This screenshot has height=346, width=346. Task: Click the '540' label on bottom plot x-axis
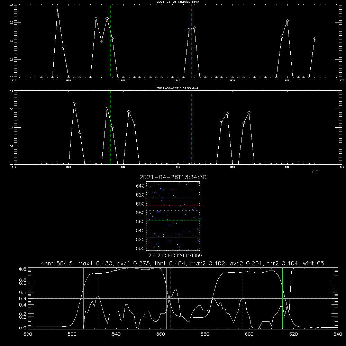coord(116,334)
